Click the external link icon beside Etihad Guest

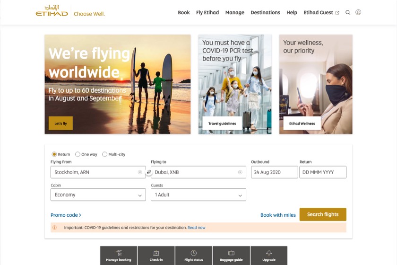[337, 13]
